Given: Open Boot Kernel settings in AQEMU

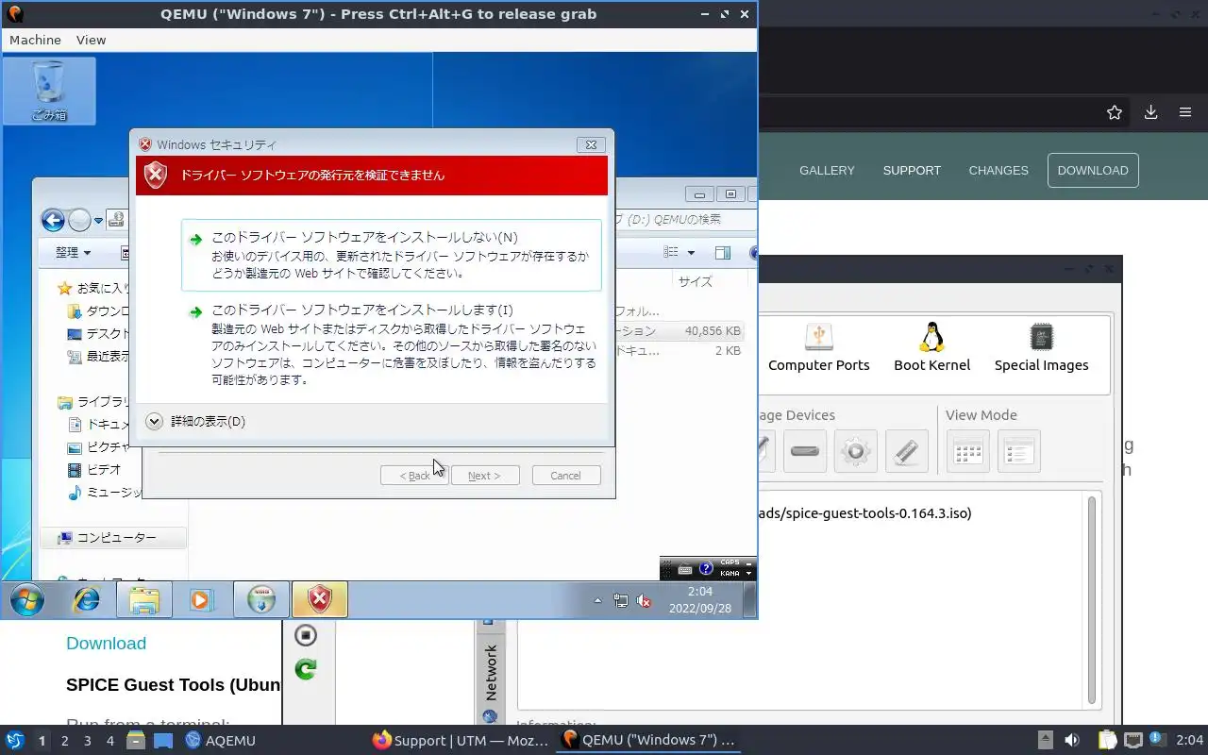Looking at the screenshot, I should point(932,347).
